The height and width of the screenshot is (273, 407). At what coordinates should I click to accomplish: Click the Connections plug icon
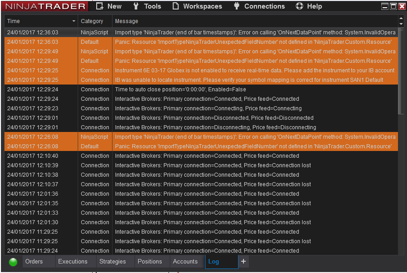click(x=236, y=6)
